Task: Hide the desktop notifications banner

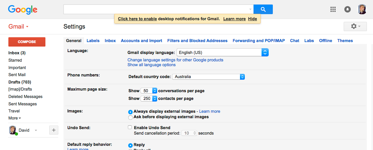Action: click(x=253, y=19)
